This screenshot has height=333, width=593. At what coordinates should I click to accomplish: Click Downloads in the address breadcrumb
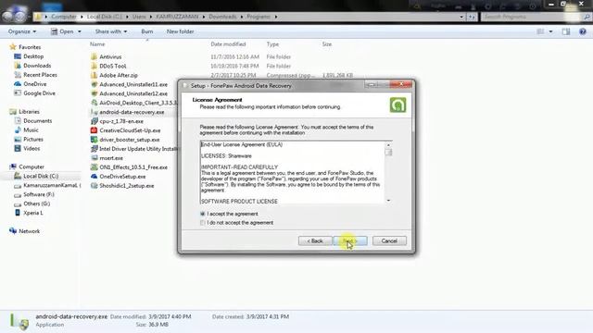click(222, 17)
